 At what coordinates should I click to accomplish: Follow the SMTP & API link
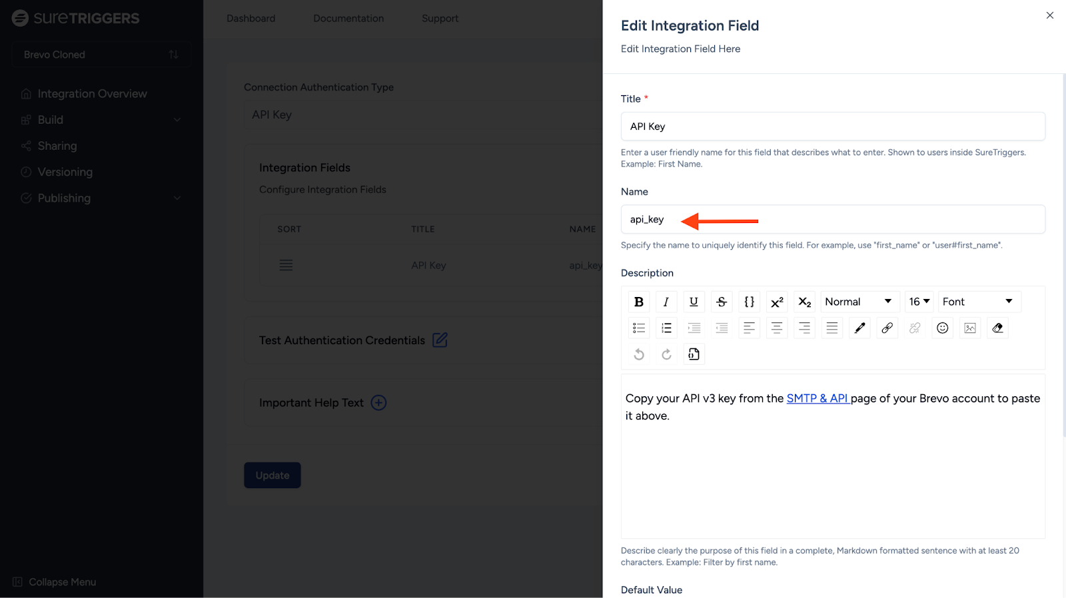tap(817, 398)
